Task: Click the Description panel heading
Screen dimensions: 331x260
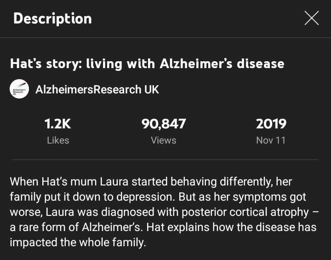Action: [x=52, y=18]
